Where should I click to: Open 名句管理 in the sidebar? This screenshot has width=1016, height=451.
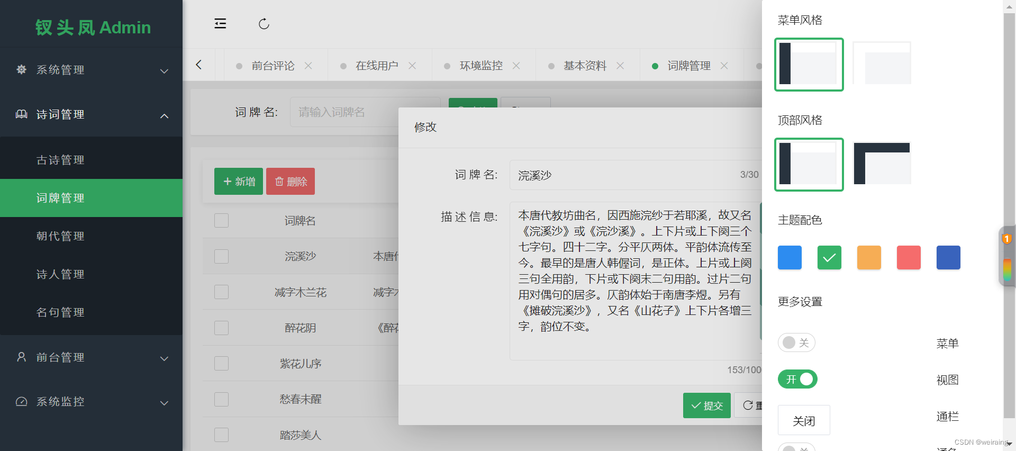point(91,312)
